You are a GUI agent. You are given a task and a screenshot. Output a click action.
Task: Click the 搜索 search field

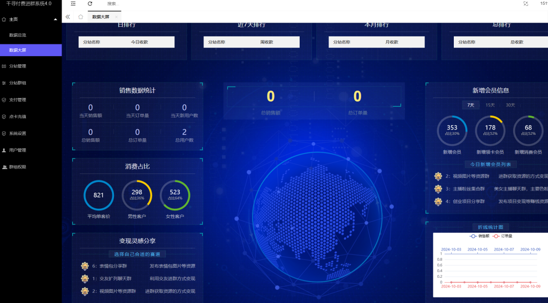coord(113,4)
